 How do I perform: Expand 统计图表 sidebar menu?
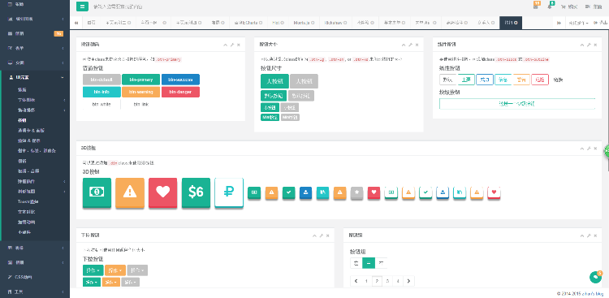(35, 19)
